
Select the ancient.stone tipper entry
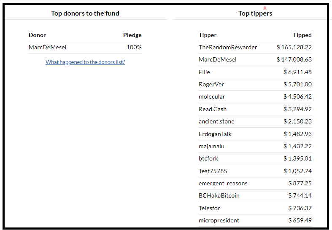pos(216,121)
